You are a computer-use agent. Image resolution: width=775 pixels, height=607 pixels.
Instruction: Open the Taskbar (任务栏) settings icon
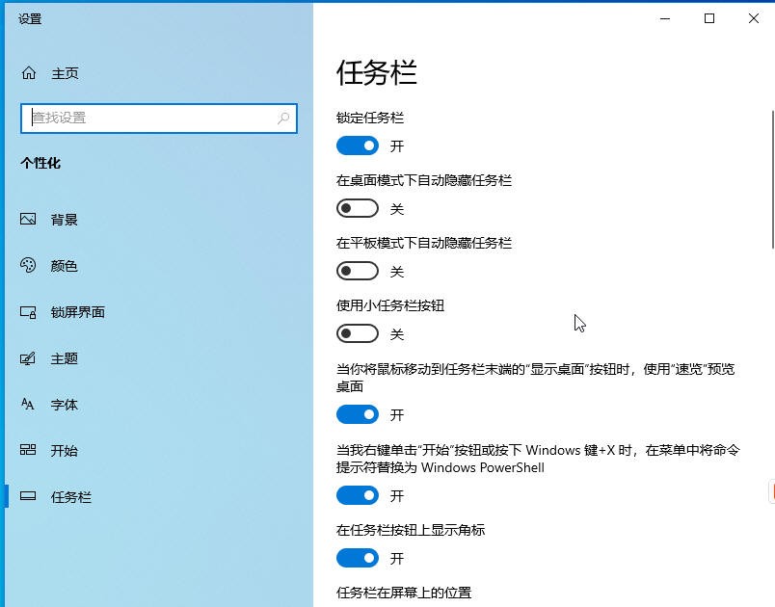tap(28, 497)
